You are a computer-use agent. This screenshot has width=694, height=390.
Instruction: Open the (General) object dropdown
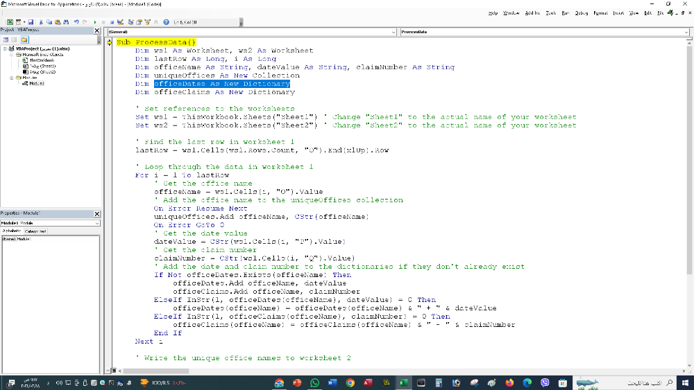pos(393,32)
